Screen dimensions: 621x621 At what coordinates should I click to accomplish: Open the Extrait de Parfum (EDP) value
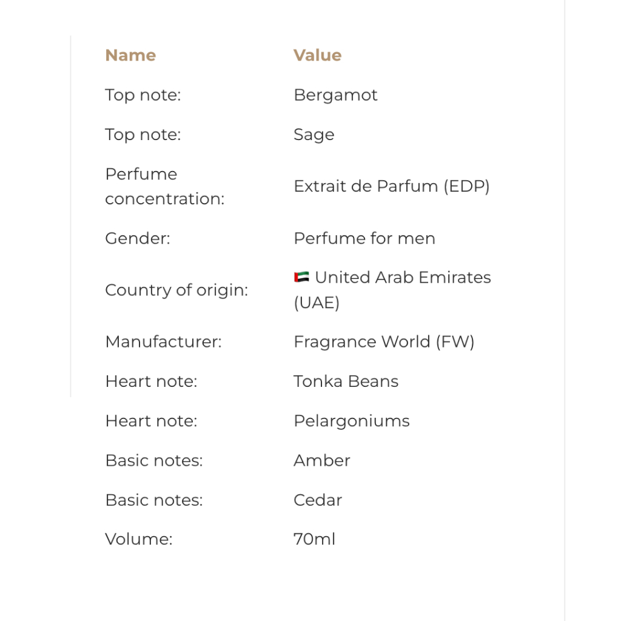point(391,186)
